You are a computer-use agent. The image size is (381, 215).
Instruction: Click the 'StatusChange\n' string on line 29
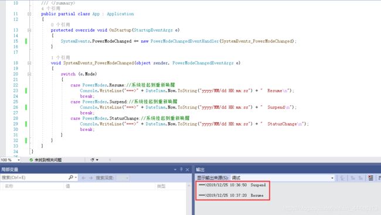pos(285,124)
